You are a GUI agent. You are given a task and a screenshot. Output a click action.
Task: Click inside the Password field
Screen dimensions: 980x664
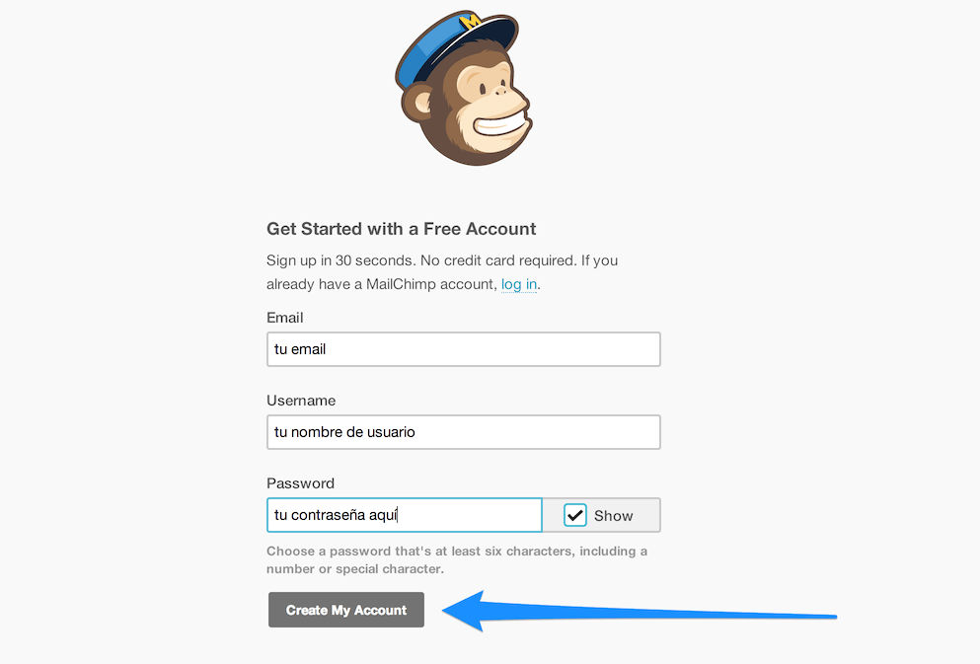404,514
